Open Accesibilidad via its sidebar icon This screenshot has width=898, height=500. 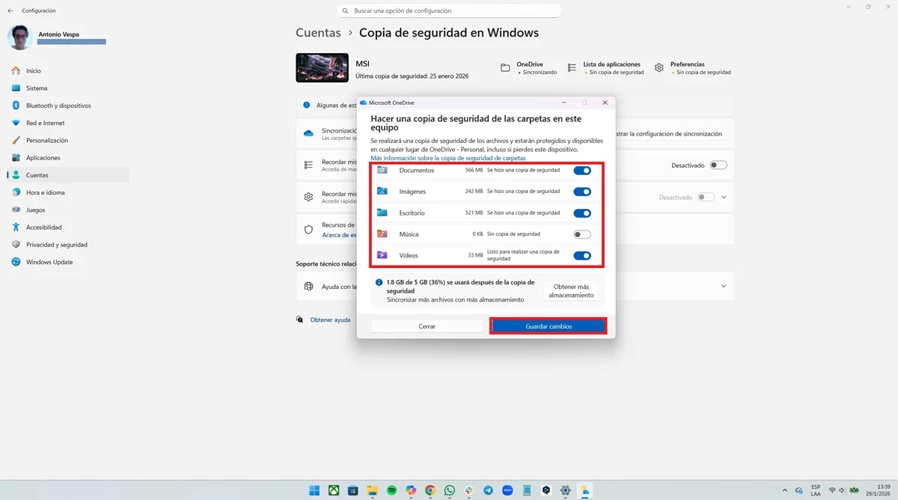click(16, 227)
